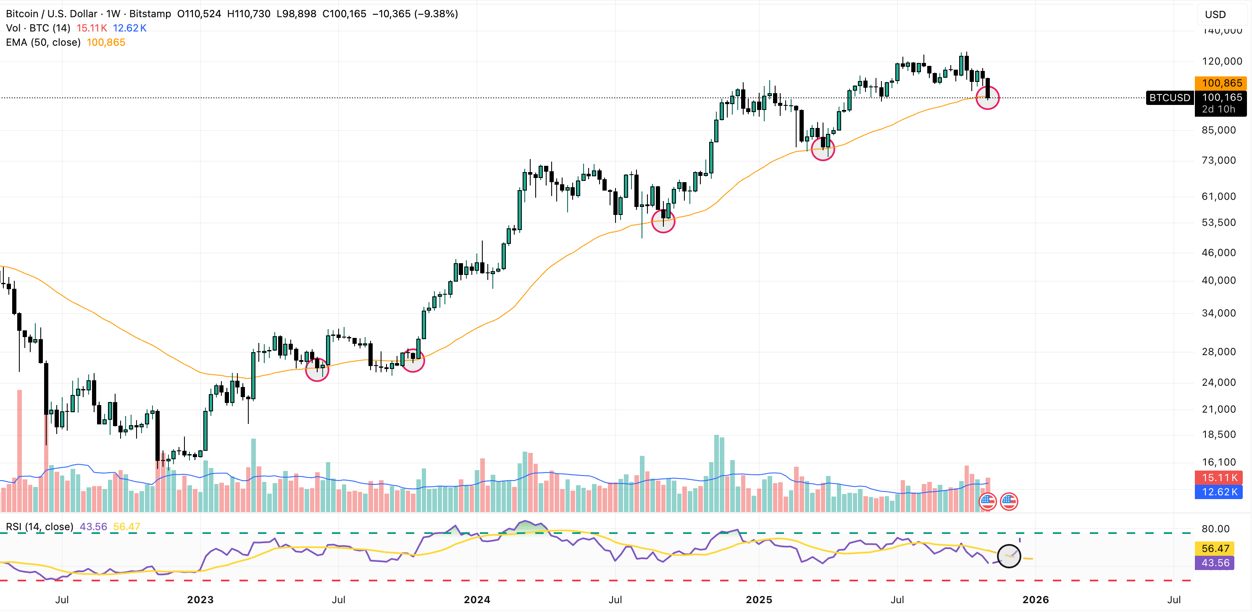Click the blue 12.62 K volume MA label
This screenshot has height=612, width=1252.
click(x=1219, y=492)
